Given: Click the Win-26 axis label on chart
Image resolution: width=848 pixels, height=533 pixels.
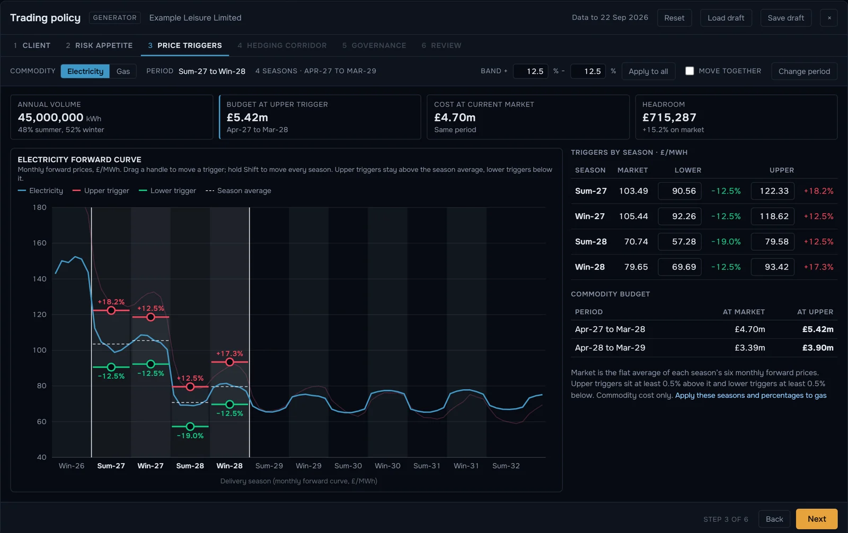Looking at the screenshot, I should coord(72,466).
